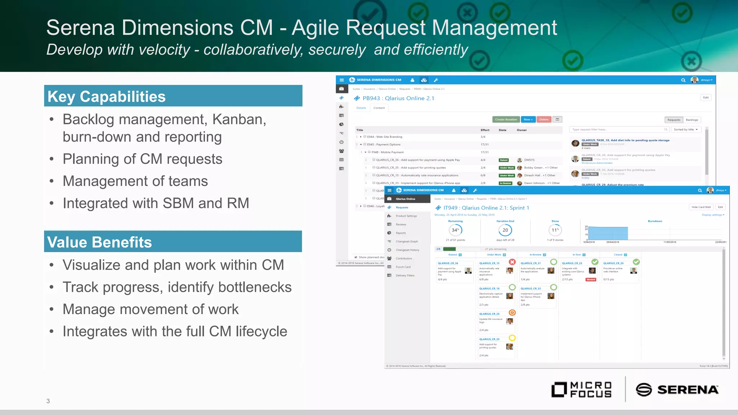Expand the E946 row

[x=361, y=206]
